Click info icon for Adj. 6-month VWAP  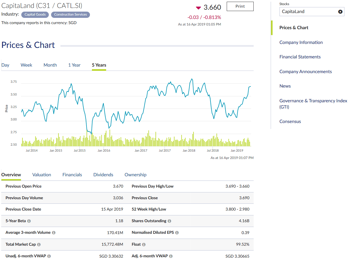pyautogui.click(x=170, y=256)
